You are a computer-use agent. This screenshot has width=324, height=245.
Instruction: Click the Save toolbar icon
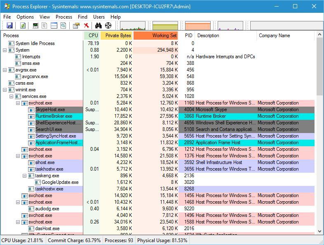click(x=9, y=26)
